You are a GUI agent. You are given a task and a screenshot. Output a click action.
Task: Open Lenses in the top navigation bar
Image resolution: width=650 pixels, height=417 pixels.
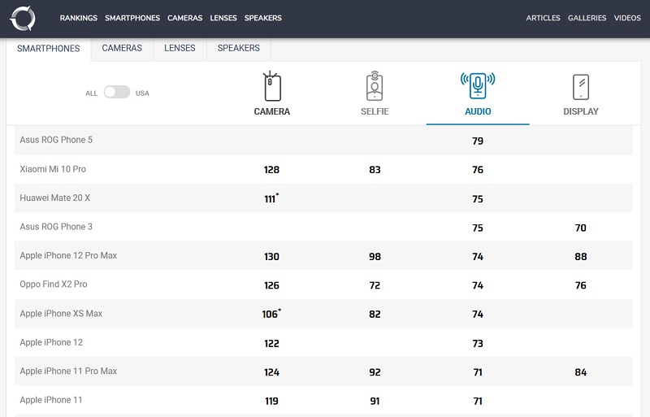click(x=223, y=18)
